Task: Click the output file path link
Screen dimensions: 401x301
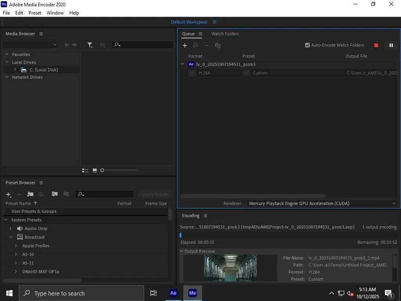Action: tap(372, 73)
